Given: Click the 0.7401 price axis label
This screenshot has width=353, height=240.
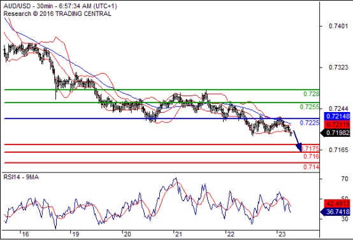Looking at the screenshot, I should pos(338,26).
